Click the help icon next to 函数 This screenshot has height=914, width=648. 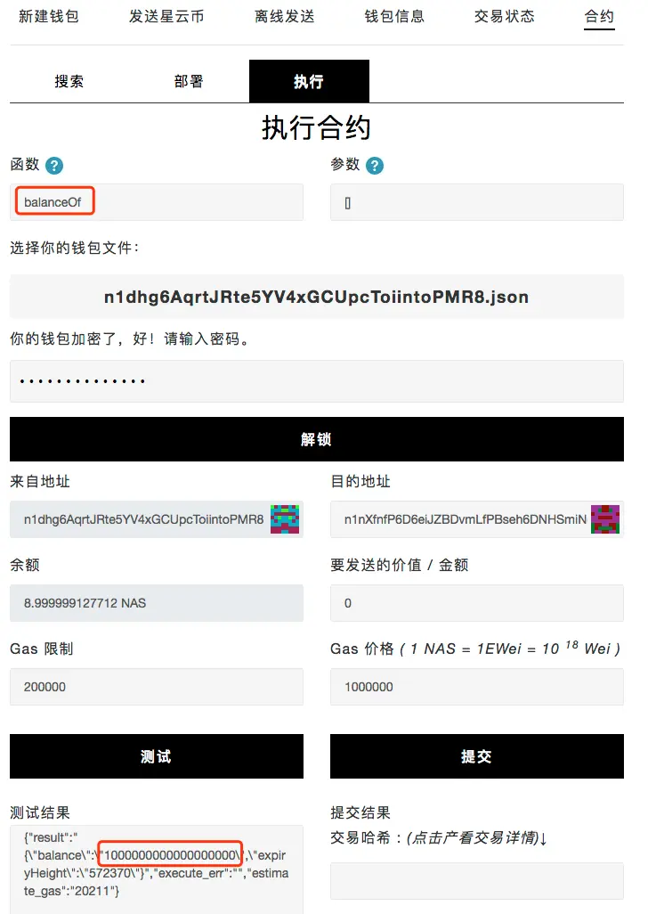click(x=54, y=166)
